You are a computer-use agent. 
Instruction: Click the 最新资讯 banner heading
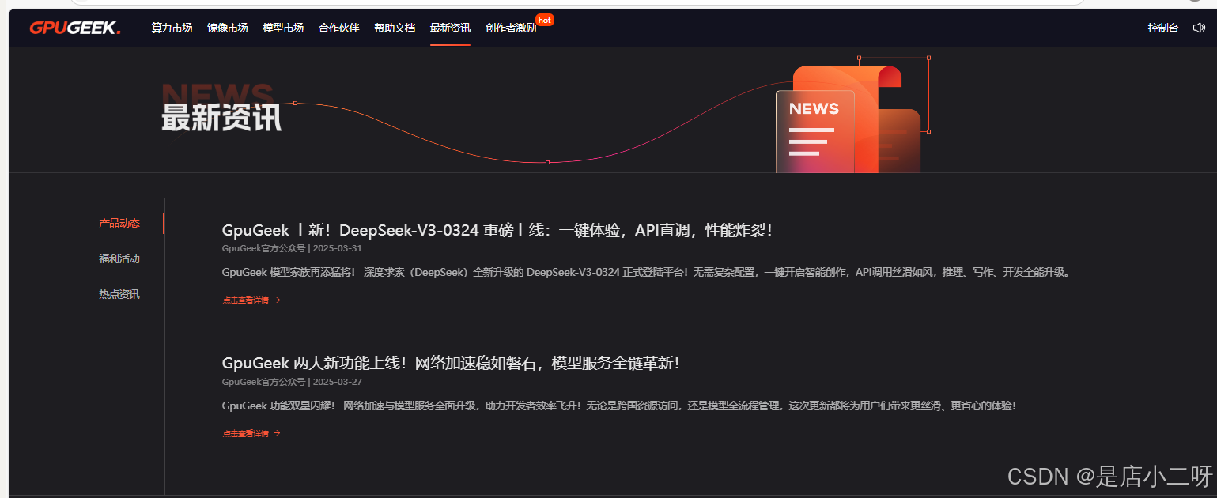coord(221,118)
